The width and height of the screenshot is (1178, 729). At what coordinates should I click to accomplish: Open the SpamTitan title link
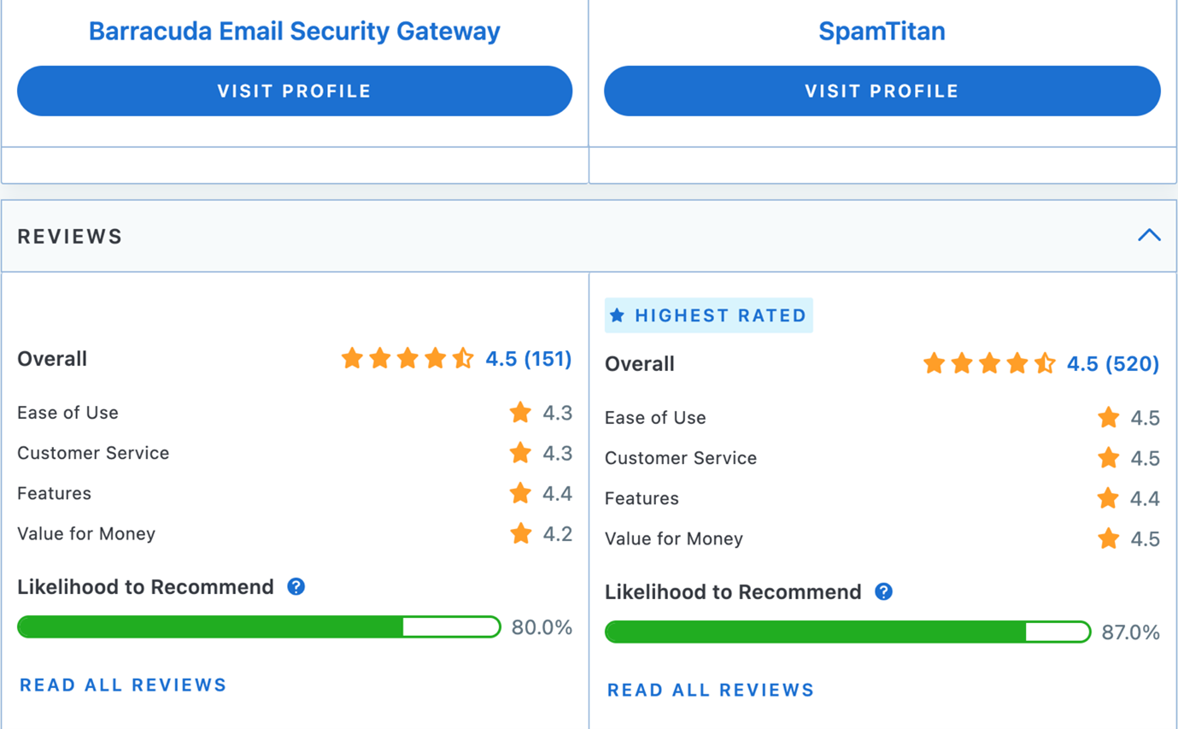[x=882, y=32]
